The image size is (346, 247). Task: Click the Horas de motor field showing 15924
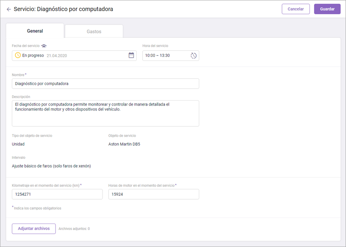[153, 194]
